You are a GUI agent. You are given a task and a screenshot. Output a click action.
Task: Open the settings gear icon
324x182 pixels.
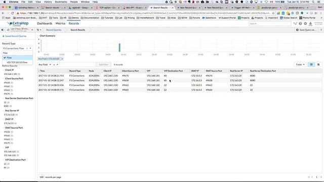305,24
